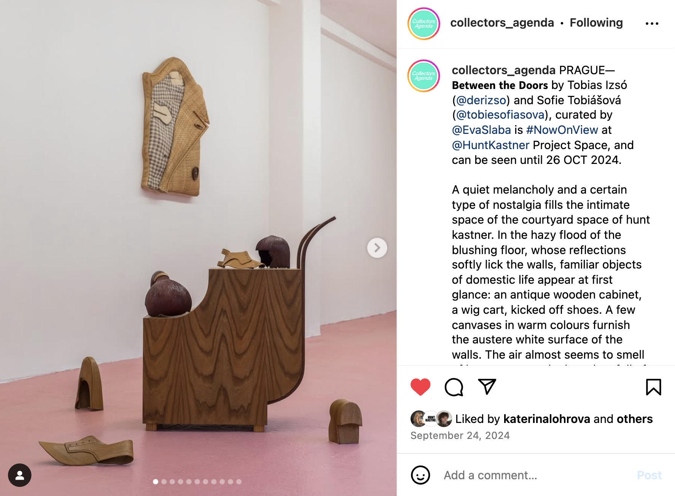Save the post using the bookmark icon

pyautogui.click(x=653, y=387)
